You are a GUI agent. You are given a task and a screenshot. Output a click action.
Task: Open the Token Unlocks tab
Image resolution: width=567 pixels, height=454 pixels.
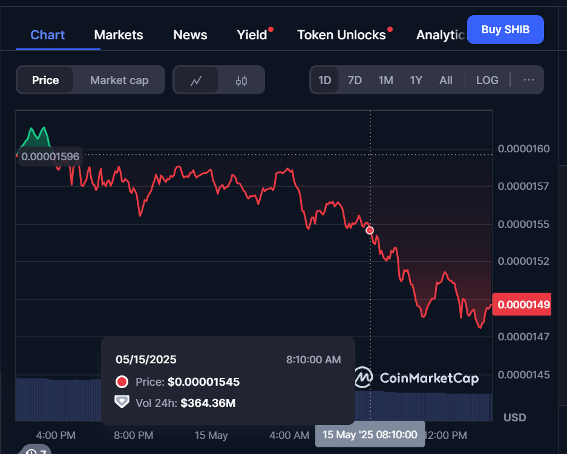click(341, 35)
